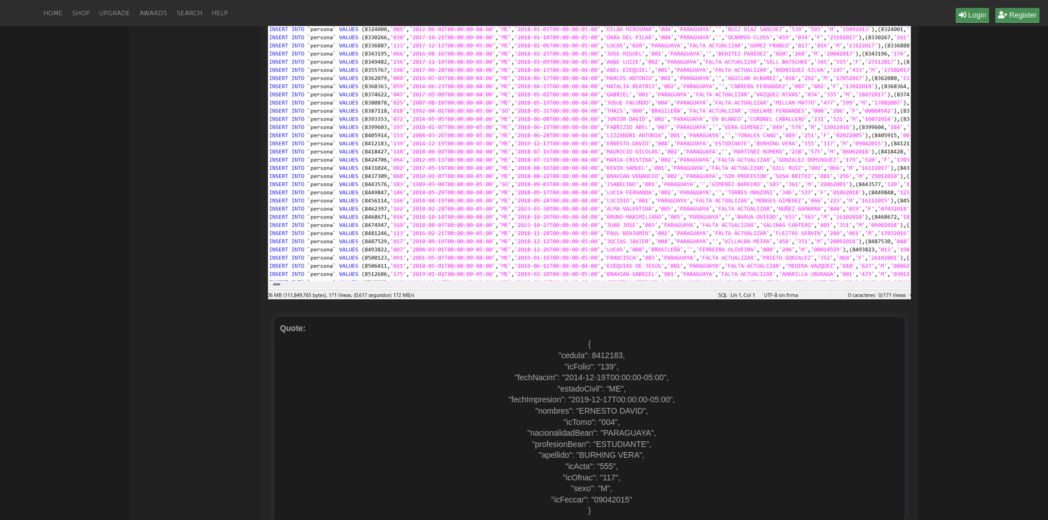Screen dimensions: 1048x520
Task: Open the embedded SQL dump screenshot
Action: (589, 162)
